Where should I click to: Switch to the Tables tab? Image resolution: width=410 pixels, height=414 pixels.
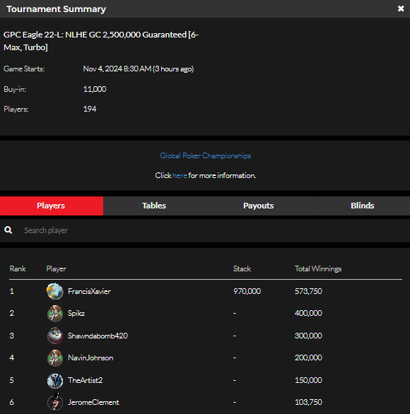pyautogui.click(x=154, y=206)
